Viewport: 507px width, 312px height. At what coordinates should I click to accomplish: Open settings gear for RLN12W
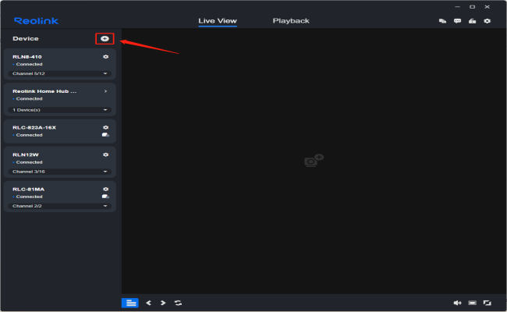tap(105, 154)
